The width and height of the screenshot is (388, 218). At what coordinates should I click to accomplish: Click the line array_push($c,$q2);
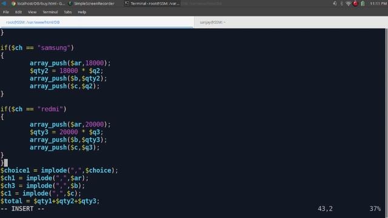[x=65, y=86]
